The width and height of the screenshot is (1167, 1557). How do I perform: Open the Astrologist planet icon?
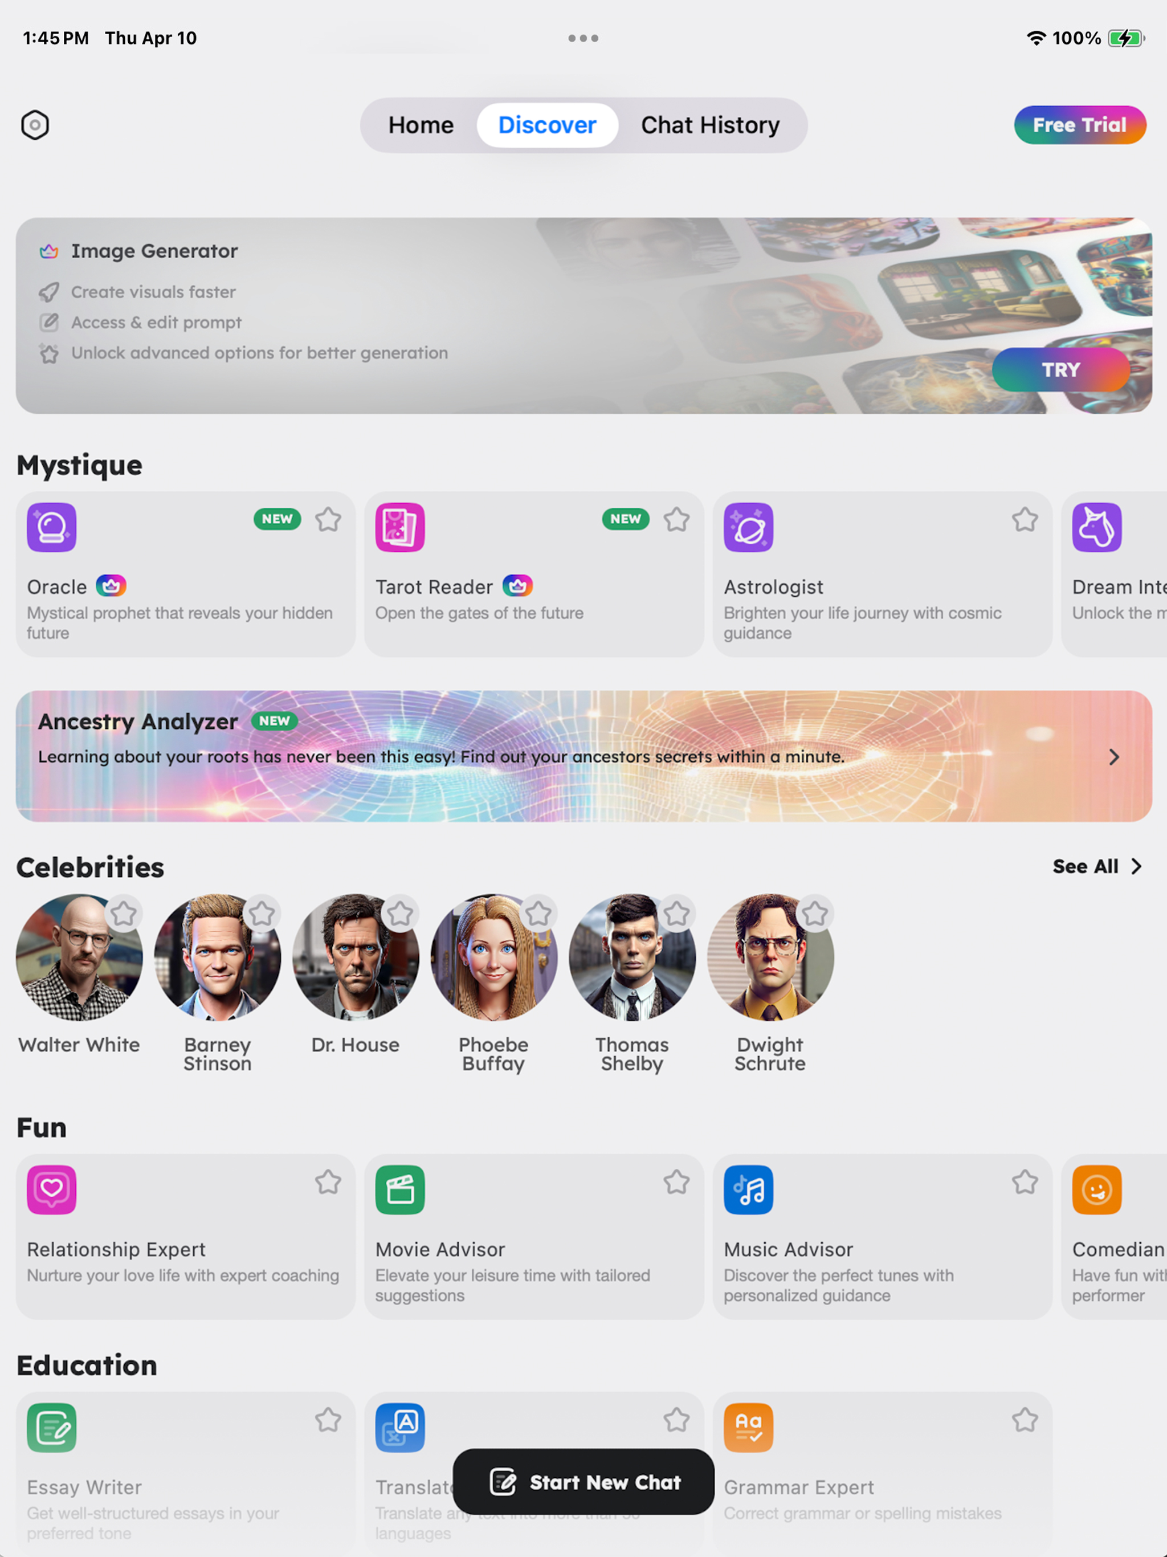[x=748, y=527]
